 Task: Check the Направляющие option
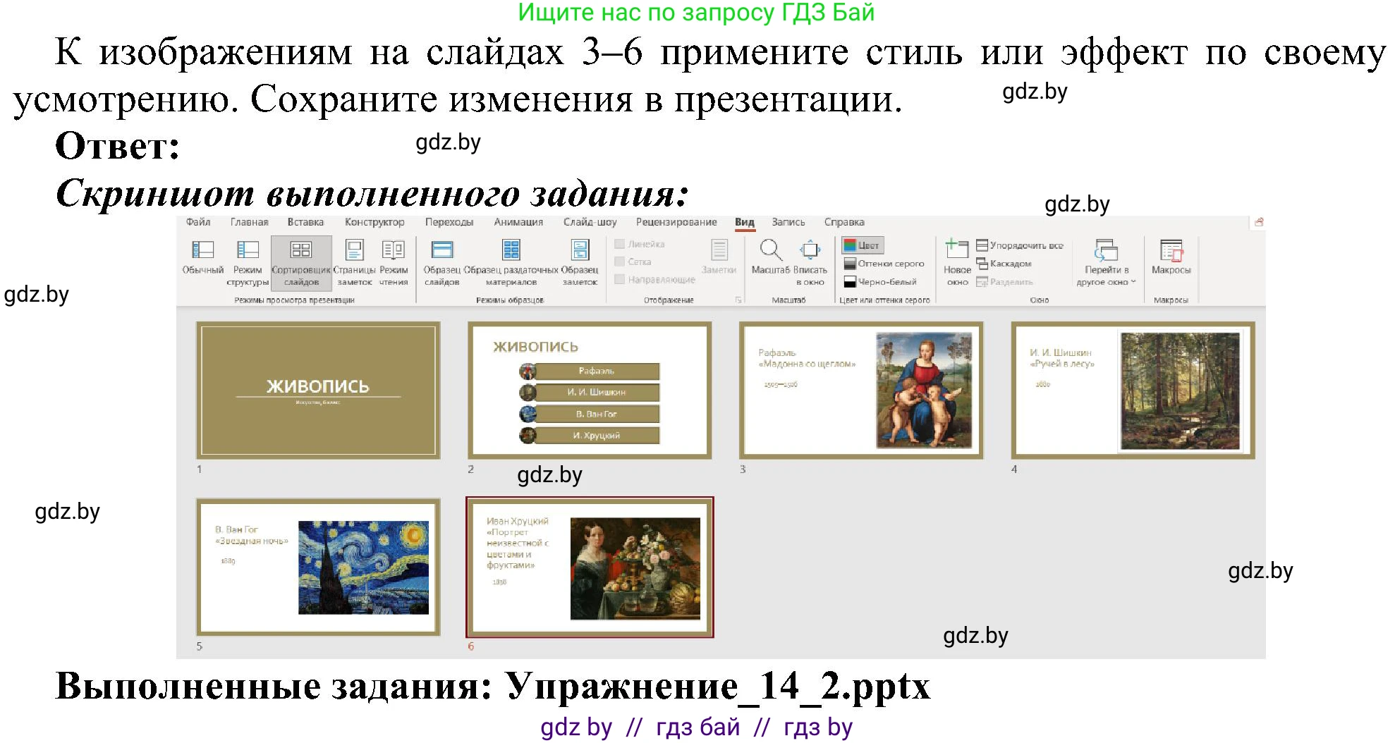[619, 278]
